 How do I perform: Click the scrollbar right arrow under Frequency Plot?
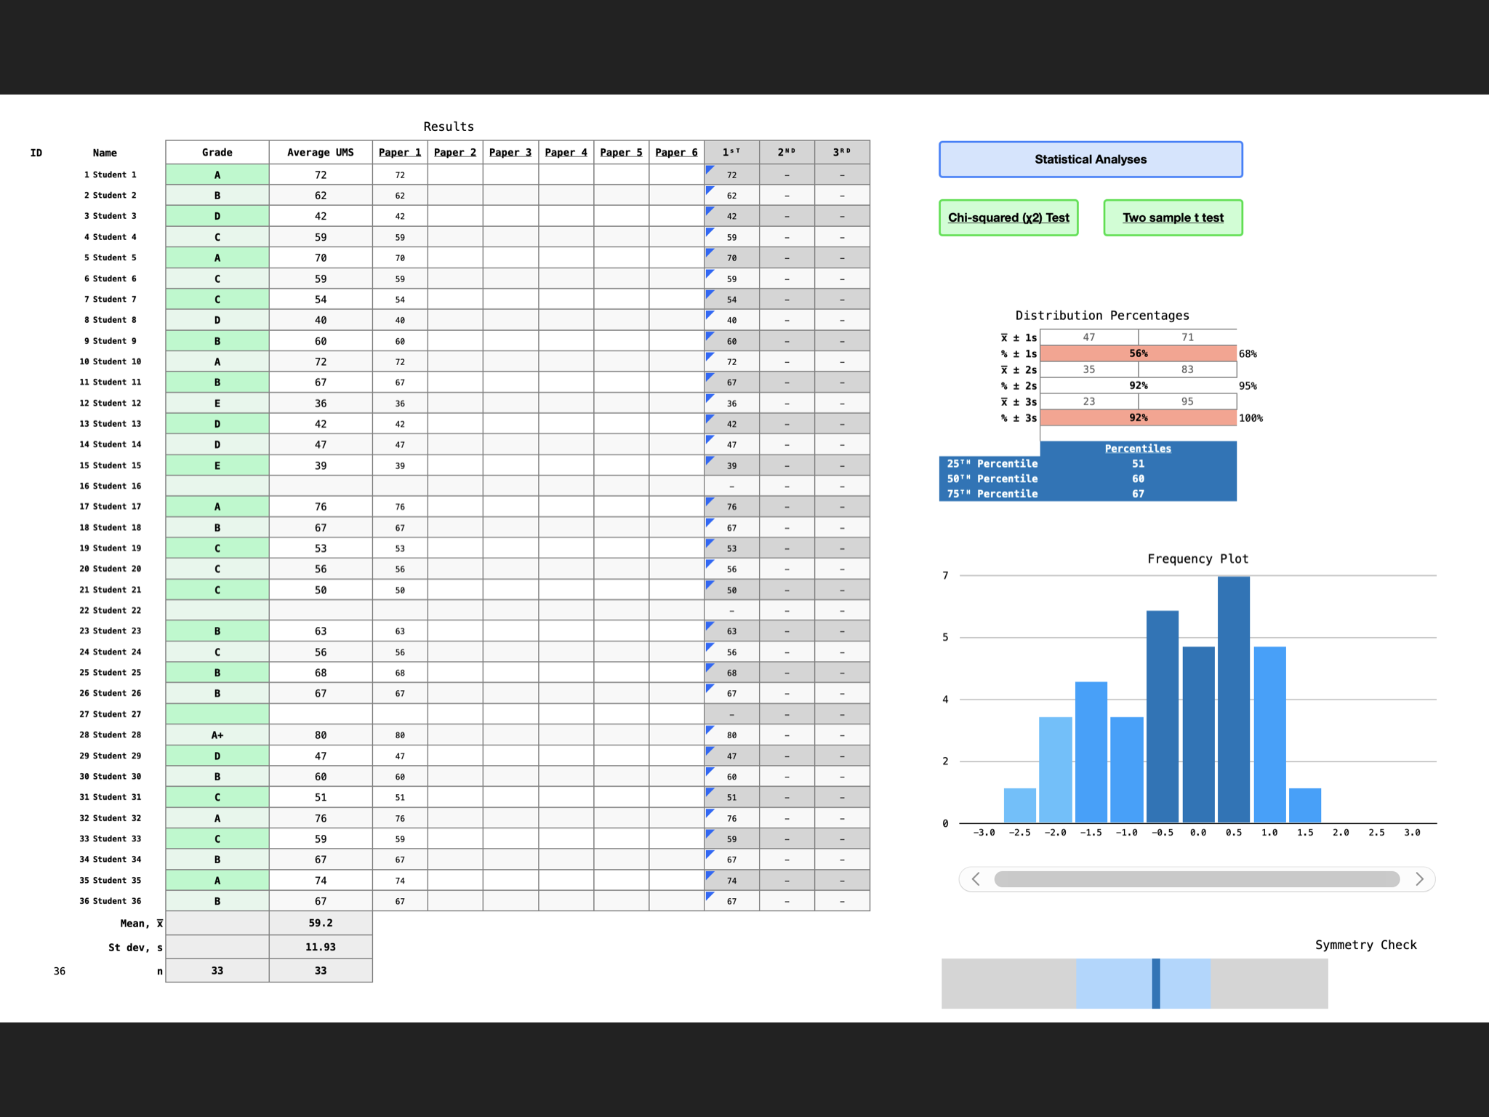point(1419,879)
